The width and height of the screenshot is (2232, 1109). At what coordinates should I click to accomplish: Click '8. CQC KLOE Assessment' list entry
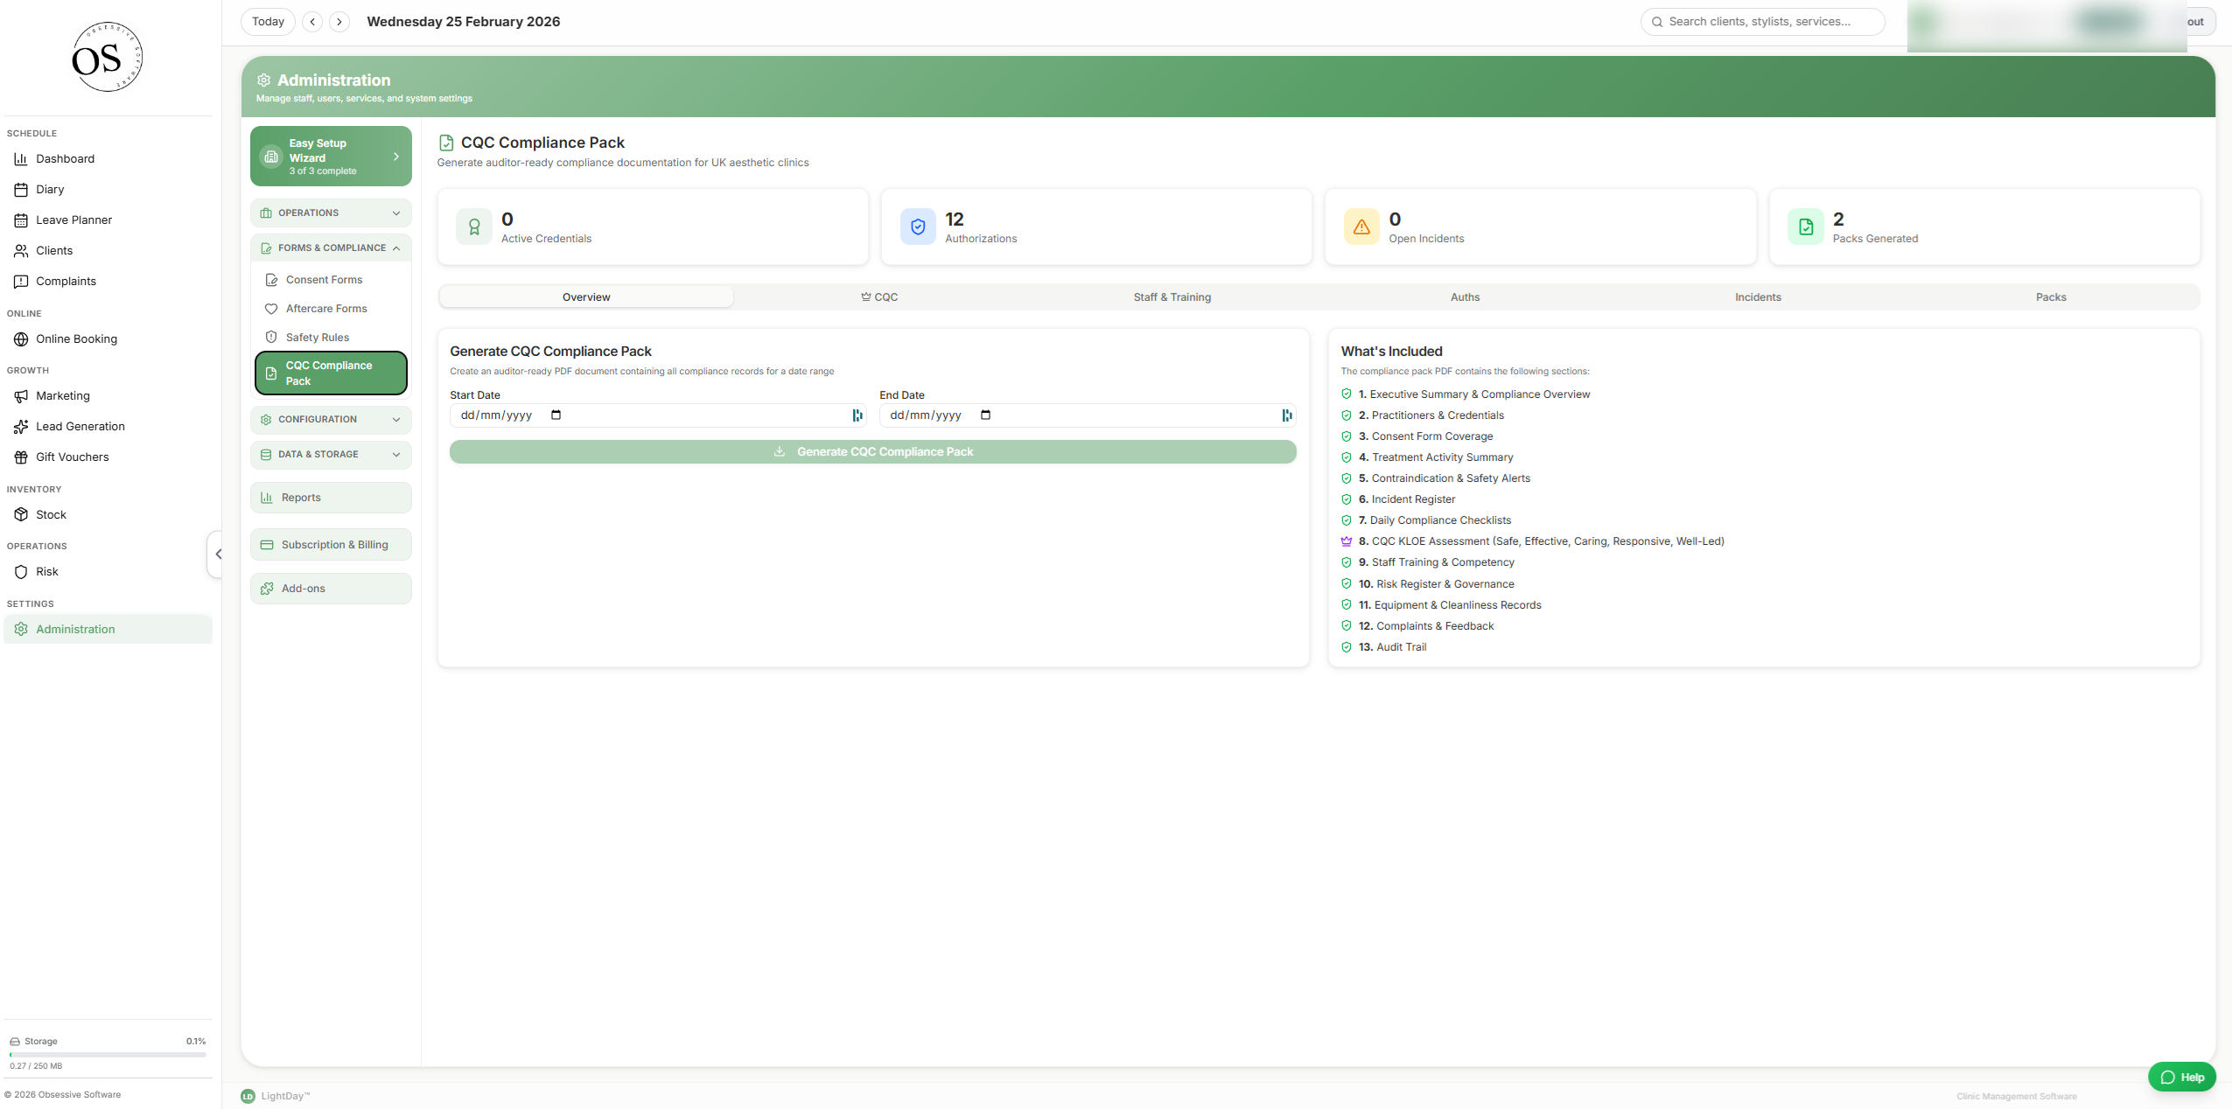1541,541
